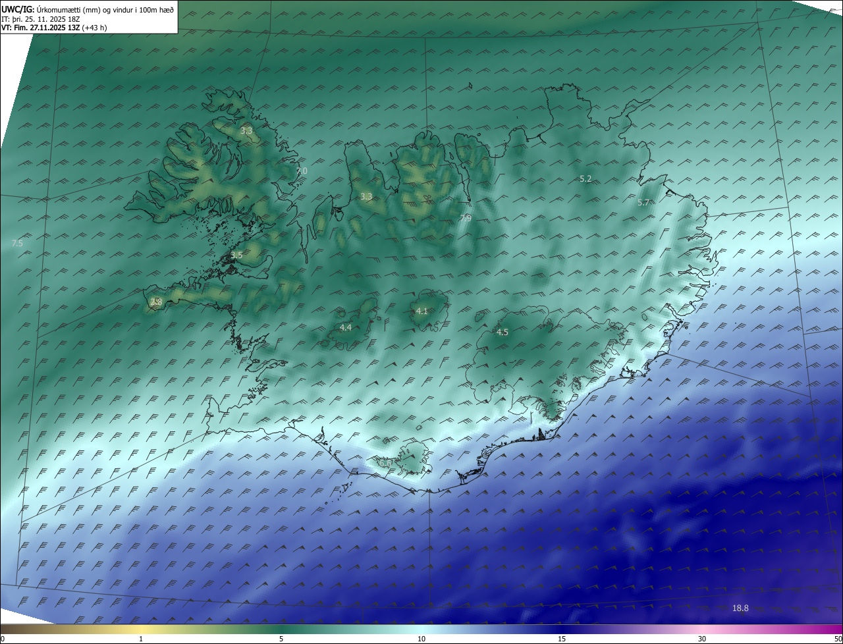Image resolution: width=843 pixels, height=644 pixels.
Task: Click the '15' tick on the colour scale
Action: tap(562, 639)
